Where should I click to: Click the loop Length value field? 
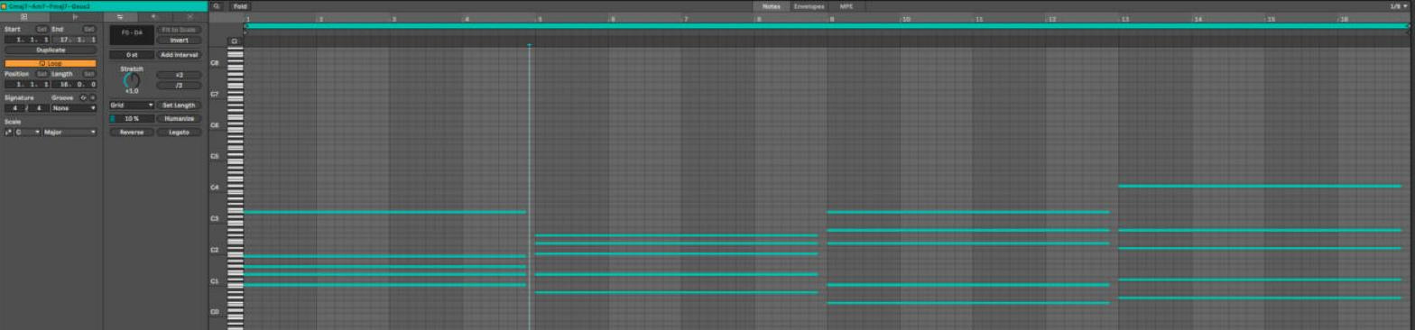click(74, 85)
